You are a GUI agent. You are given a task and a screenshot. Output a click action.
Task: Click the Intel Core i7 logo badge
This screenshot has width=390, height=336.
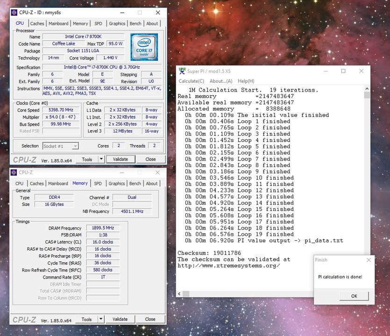coord(144,47)
